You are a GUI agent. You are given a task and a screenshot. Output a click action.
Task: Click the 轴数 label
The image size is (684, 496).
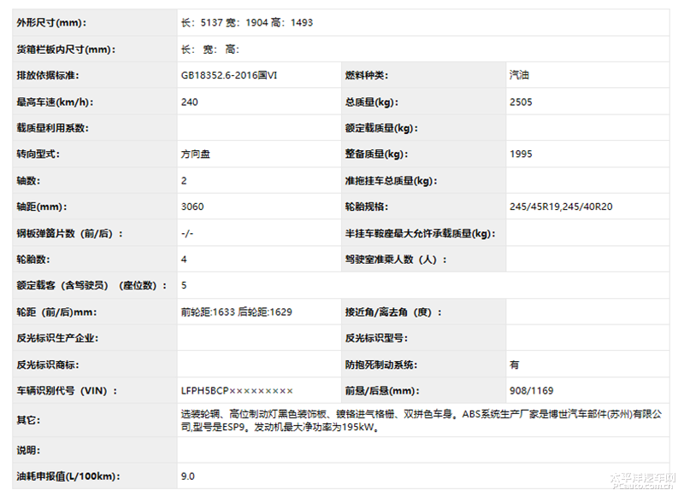coord(28,180)
